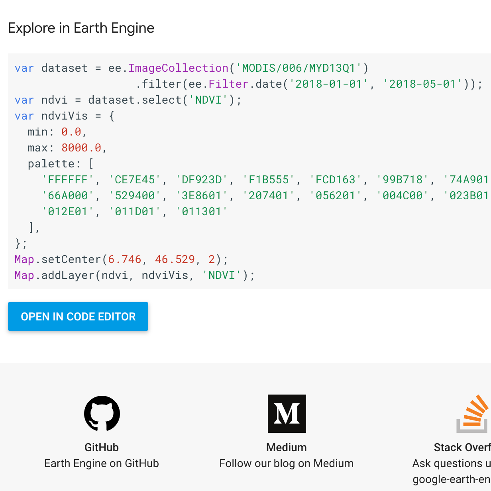The width and height of the screenshot is (491, 491).
Task: Click the Map.setCenter code line
Action: [122, 259]
